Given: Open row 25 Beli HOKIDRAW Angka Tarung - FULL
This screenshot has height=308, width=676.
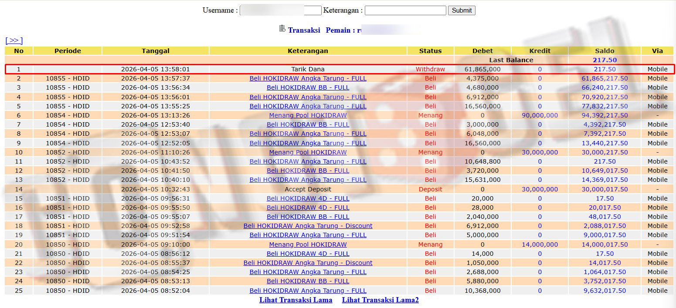Looking at the screenshot, I should pyautogui.click(x=308, y=291).
